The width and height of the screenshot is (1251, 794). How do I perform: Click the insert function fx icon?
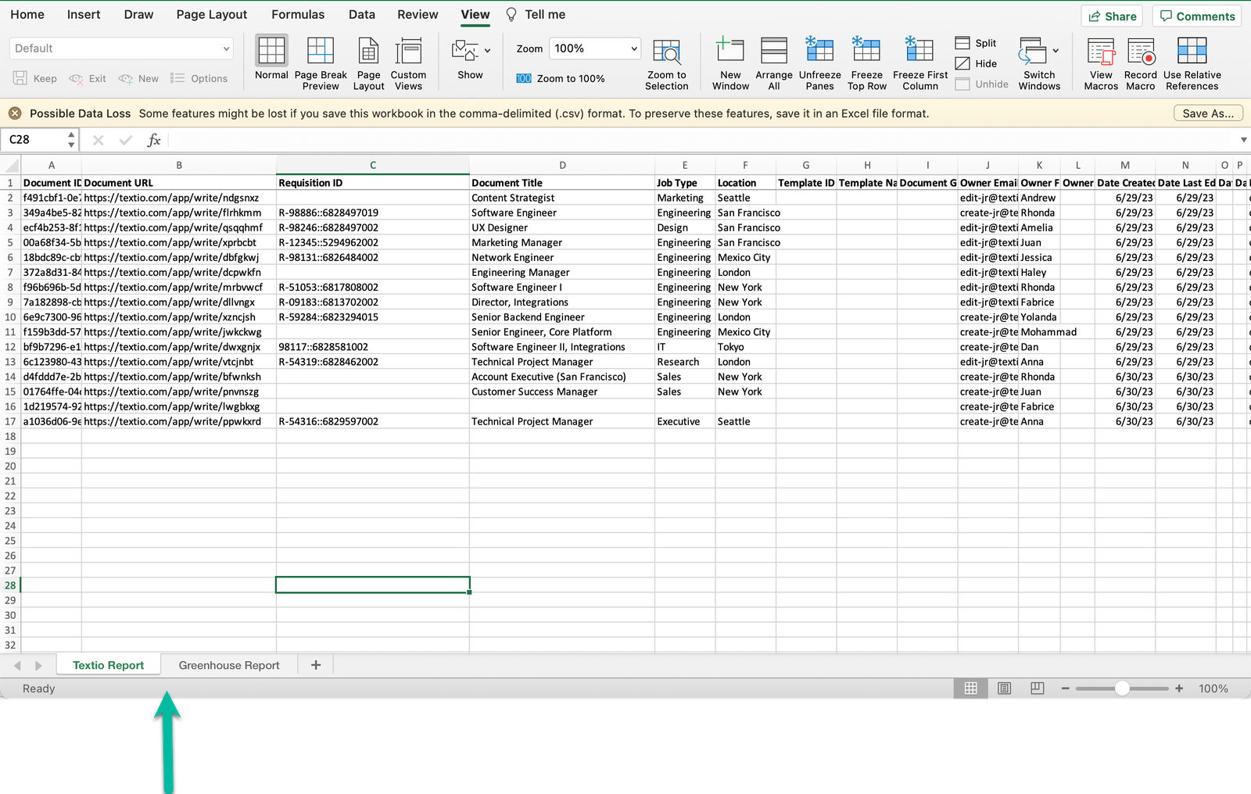click(154, 140)
